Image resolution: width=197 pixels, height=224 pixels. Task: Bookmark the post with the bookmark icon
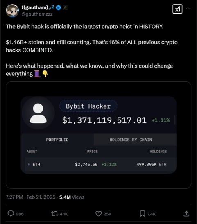[143, 214]
